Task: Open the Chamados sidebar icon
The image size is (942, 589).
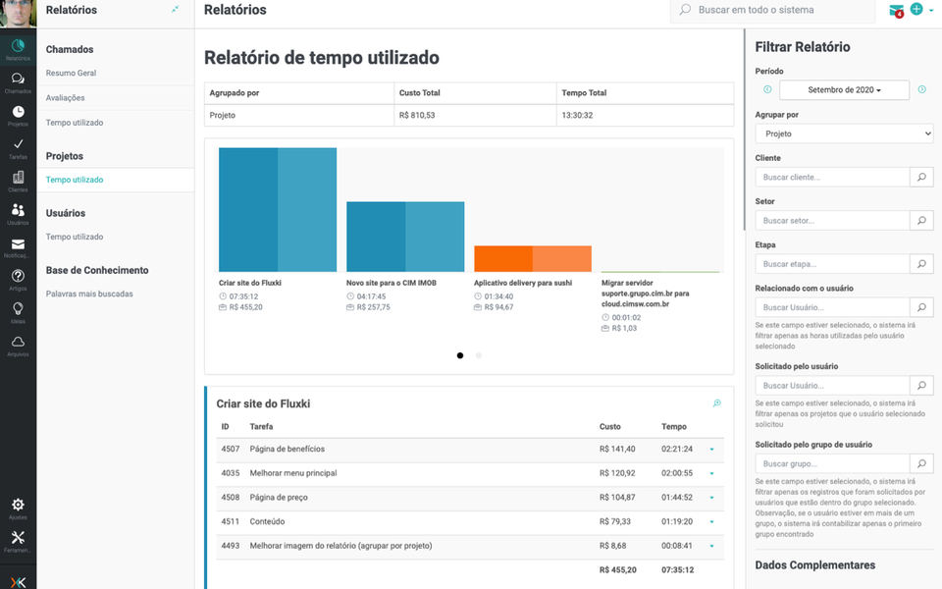Action: [18, 82]
